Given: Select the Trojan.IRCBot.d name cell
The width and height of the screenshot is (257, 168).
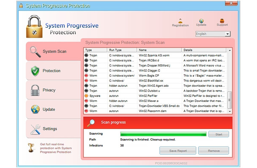Looking at the screenshot, I should 149,60.
